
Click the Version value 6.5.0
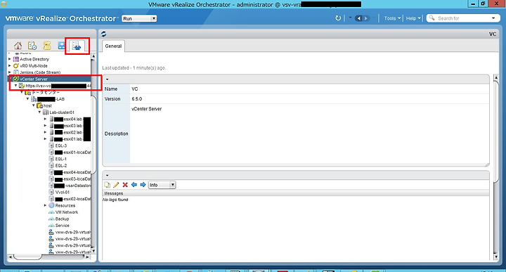coord(137,99)
